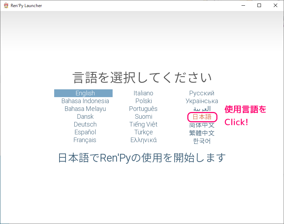The image size is (284, 224).
Task: Click the Ren'Py Launcher title bar icon
Action: pos(6,6)
